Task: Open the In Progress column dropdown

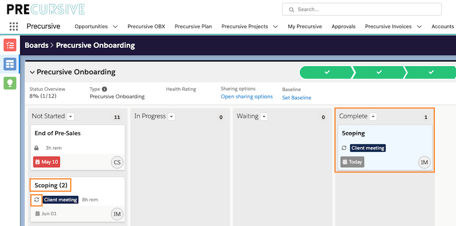Action: pyautogui.click(x=172, y=117)
